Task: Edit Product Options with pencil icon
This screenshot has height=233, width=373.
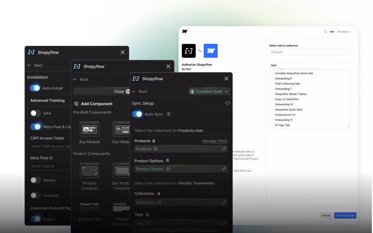Action: (224, 169)
